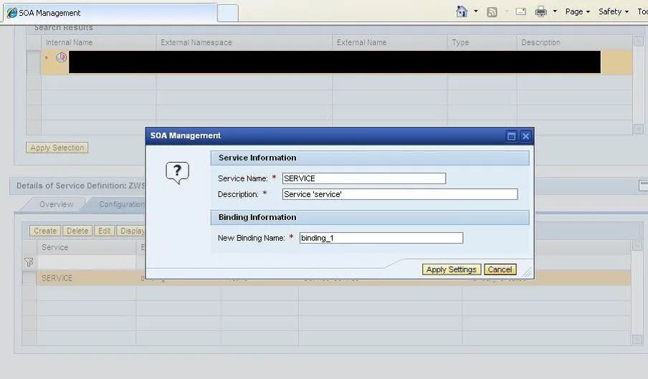
Task: Open a new blank browser tab
Action: coord(228,13)
